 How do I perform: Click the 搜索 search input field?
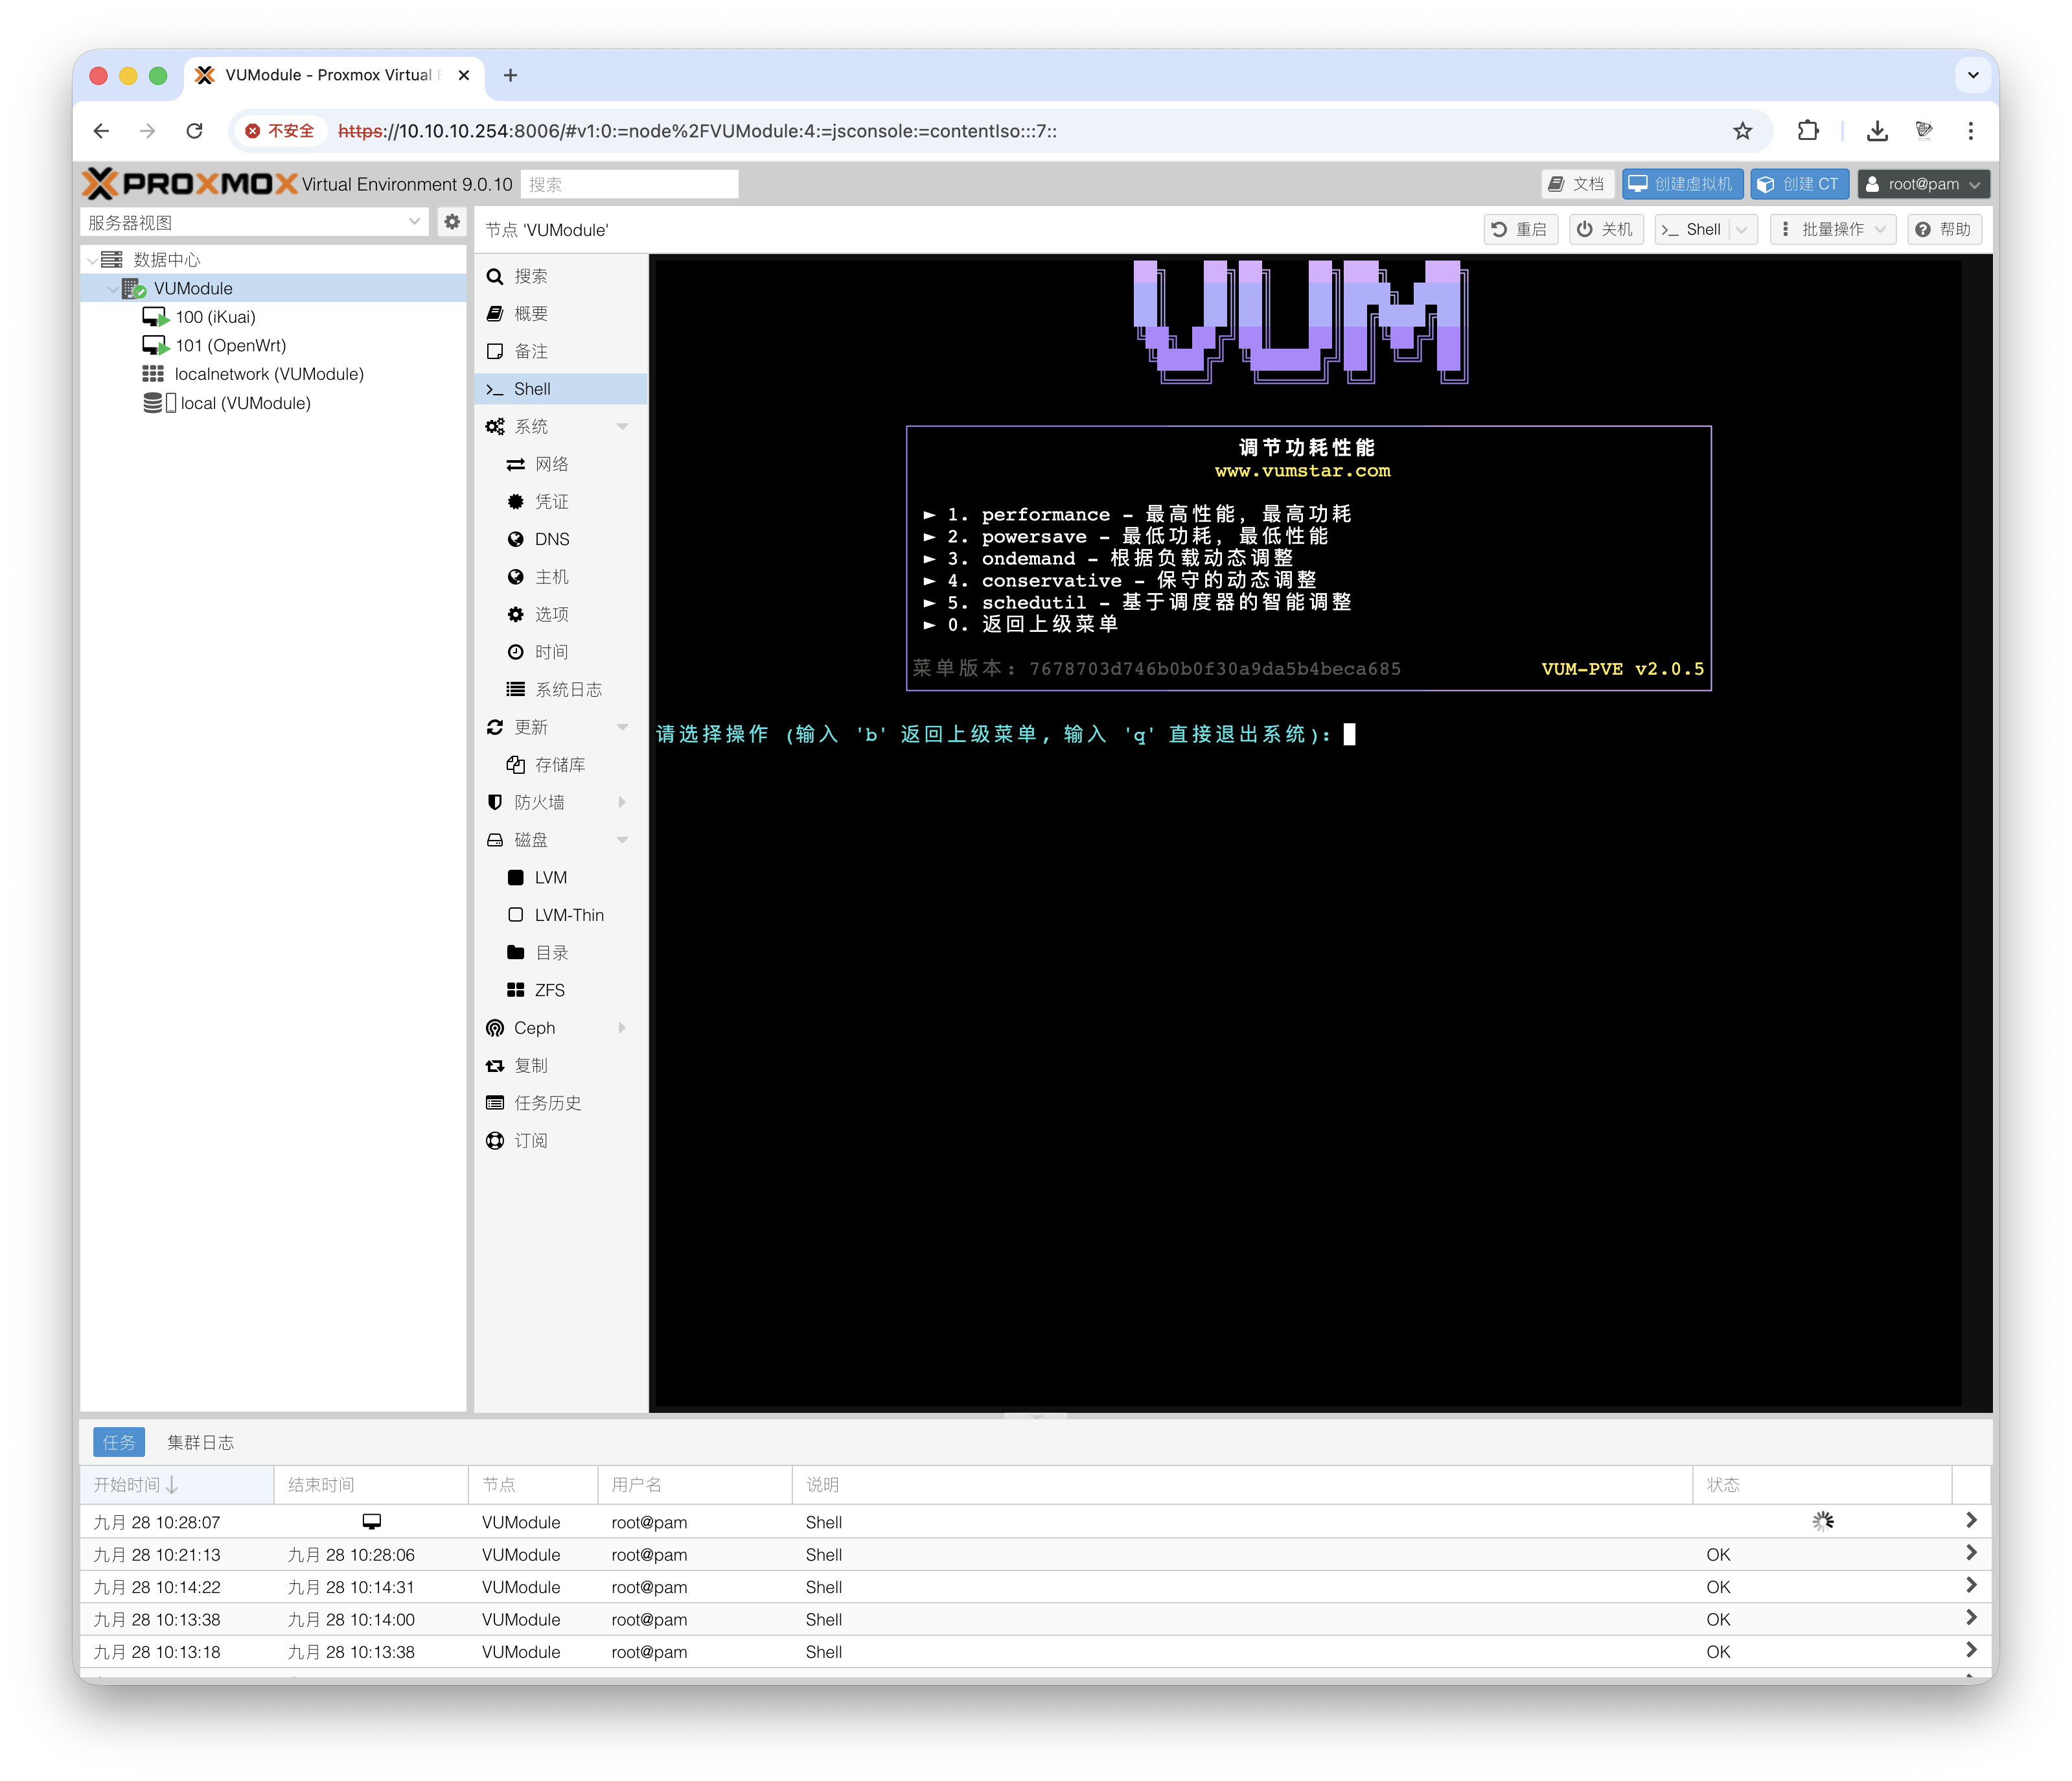[x=628, y=183]
